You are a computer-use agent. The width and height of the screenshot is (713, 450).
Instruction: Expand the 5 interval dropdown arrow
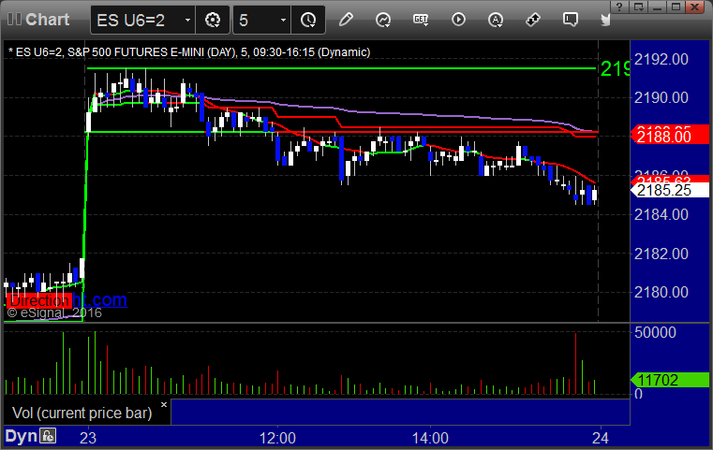point(283,20)
